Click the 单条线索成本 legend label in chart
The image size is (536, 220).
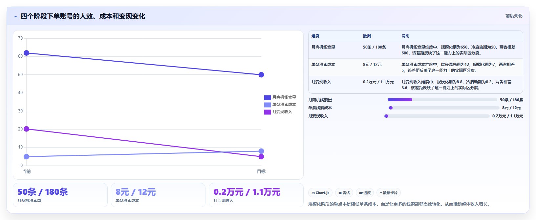point(284,105)
